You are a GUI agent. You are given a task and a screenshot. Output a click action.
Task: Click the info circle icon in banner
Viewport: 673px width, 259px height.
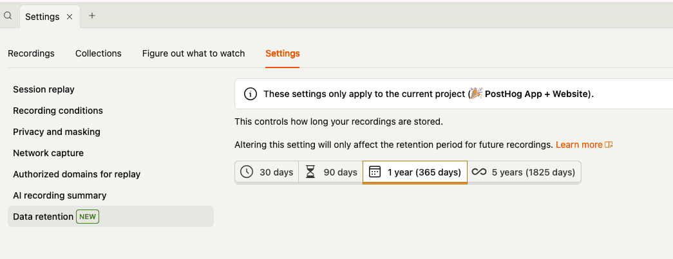click(x=251, y=94)
